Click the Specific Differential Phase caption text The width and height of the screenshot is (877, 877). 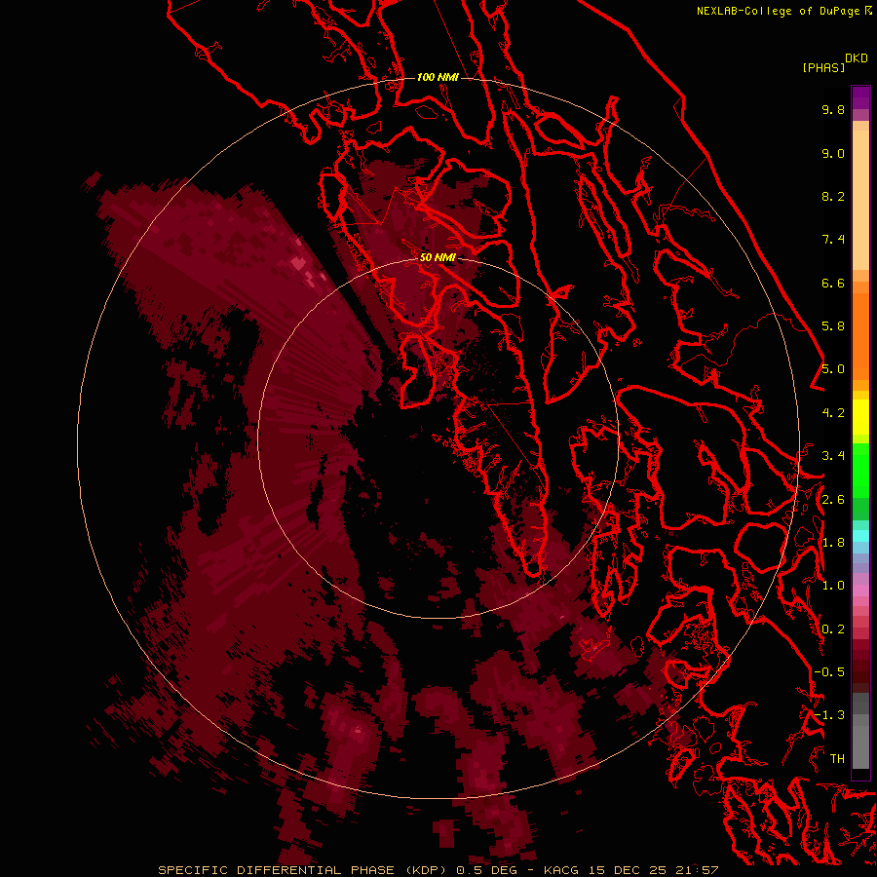coord(438,870)
